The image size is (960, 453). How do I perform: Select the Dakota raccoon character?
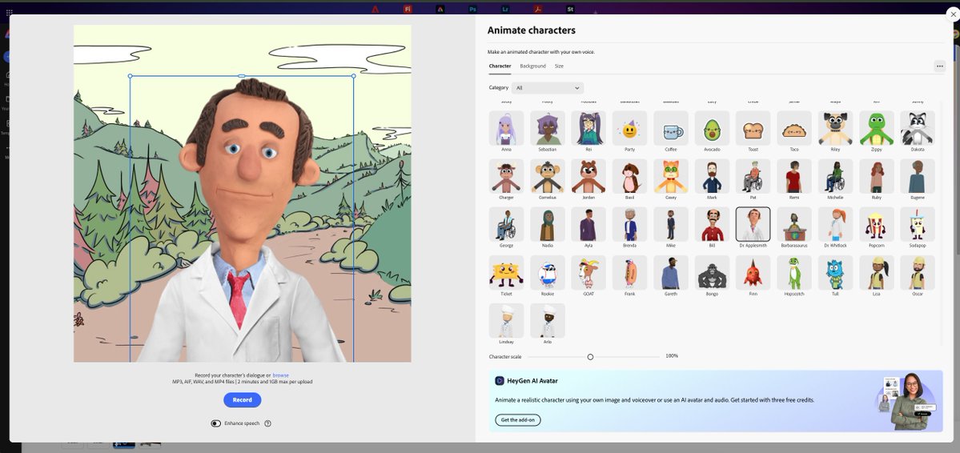[917, 128]
